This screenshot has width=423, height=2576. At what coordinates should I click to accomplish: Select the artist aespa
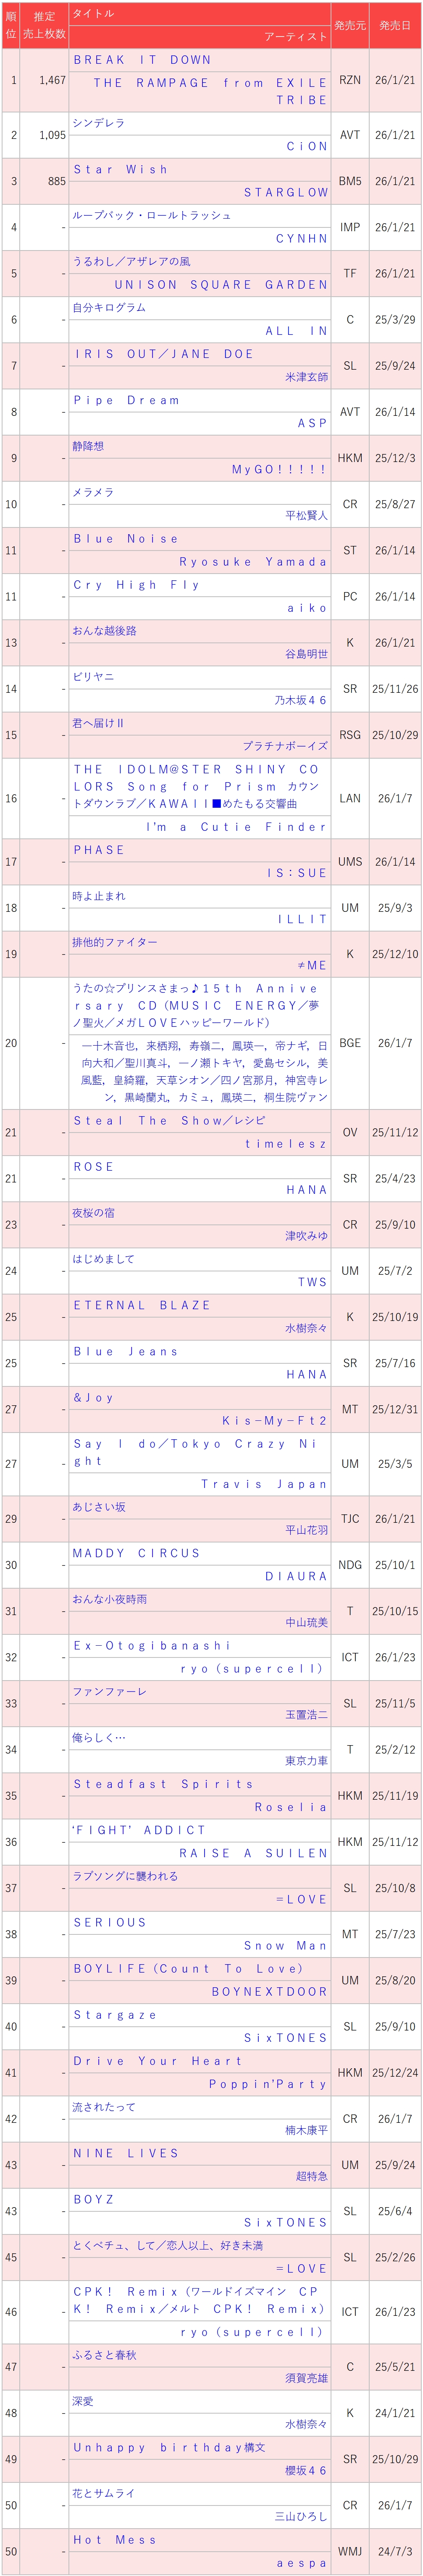(301, 2563)
